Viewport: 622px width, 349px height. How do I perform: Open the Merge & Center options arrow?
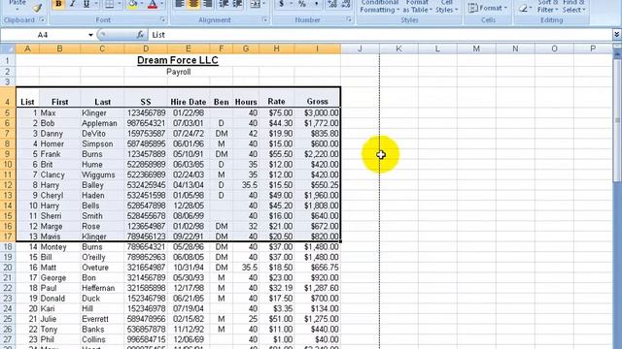click(x=263, y=4)
